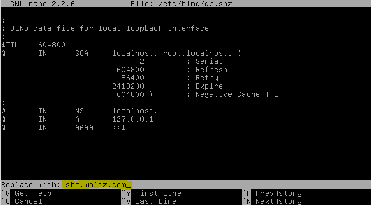Click the SOA record type
The width and height of the screenshot is (371, 205).
82,53
